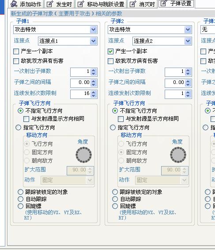Open the 添加动作 tab
The image size is (215, 250).
click(26, 4)
